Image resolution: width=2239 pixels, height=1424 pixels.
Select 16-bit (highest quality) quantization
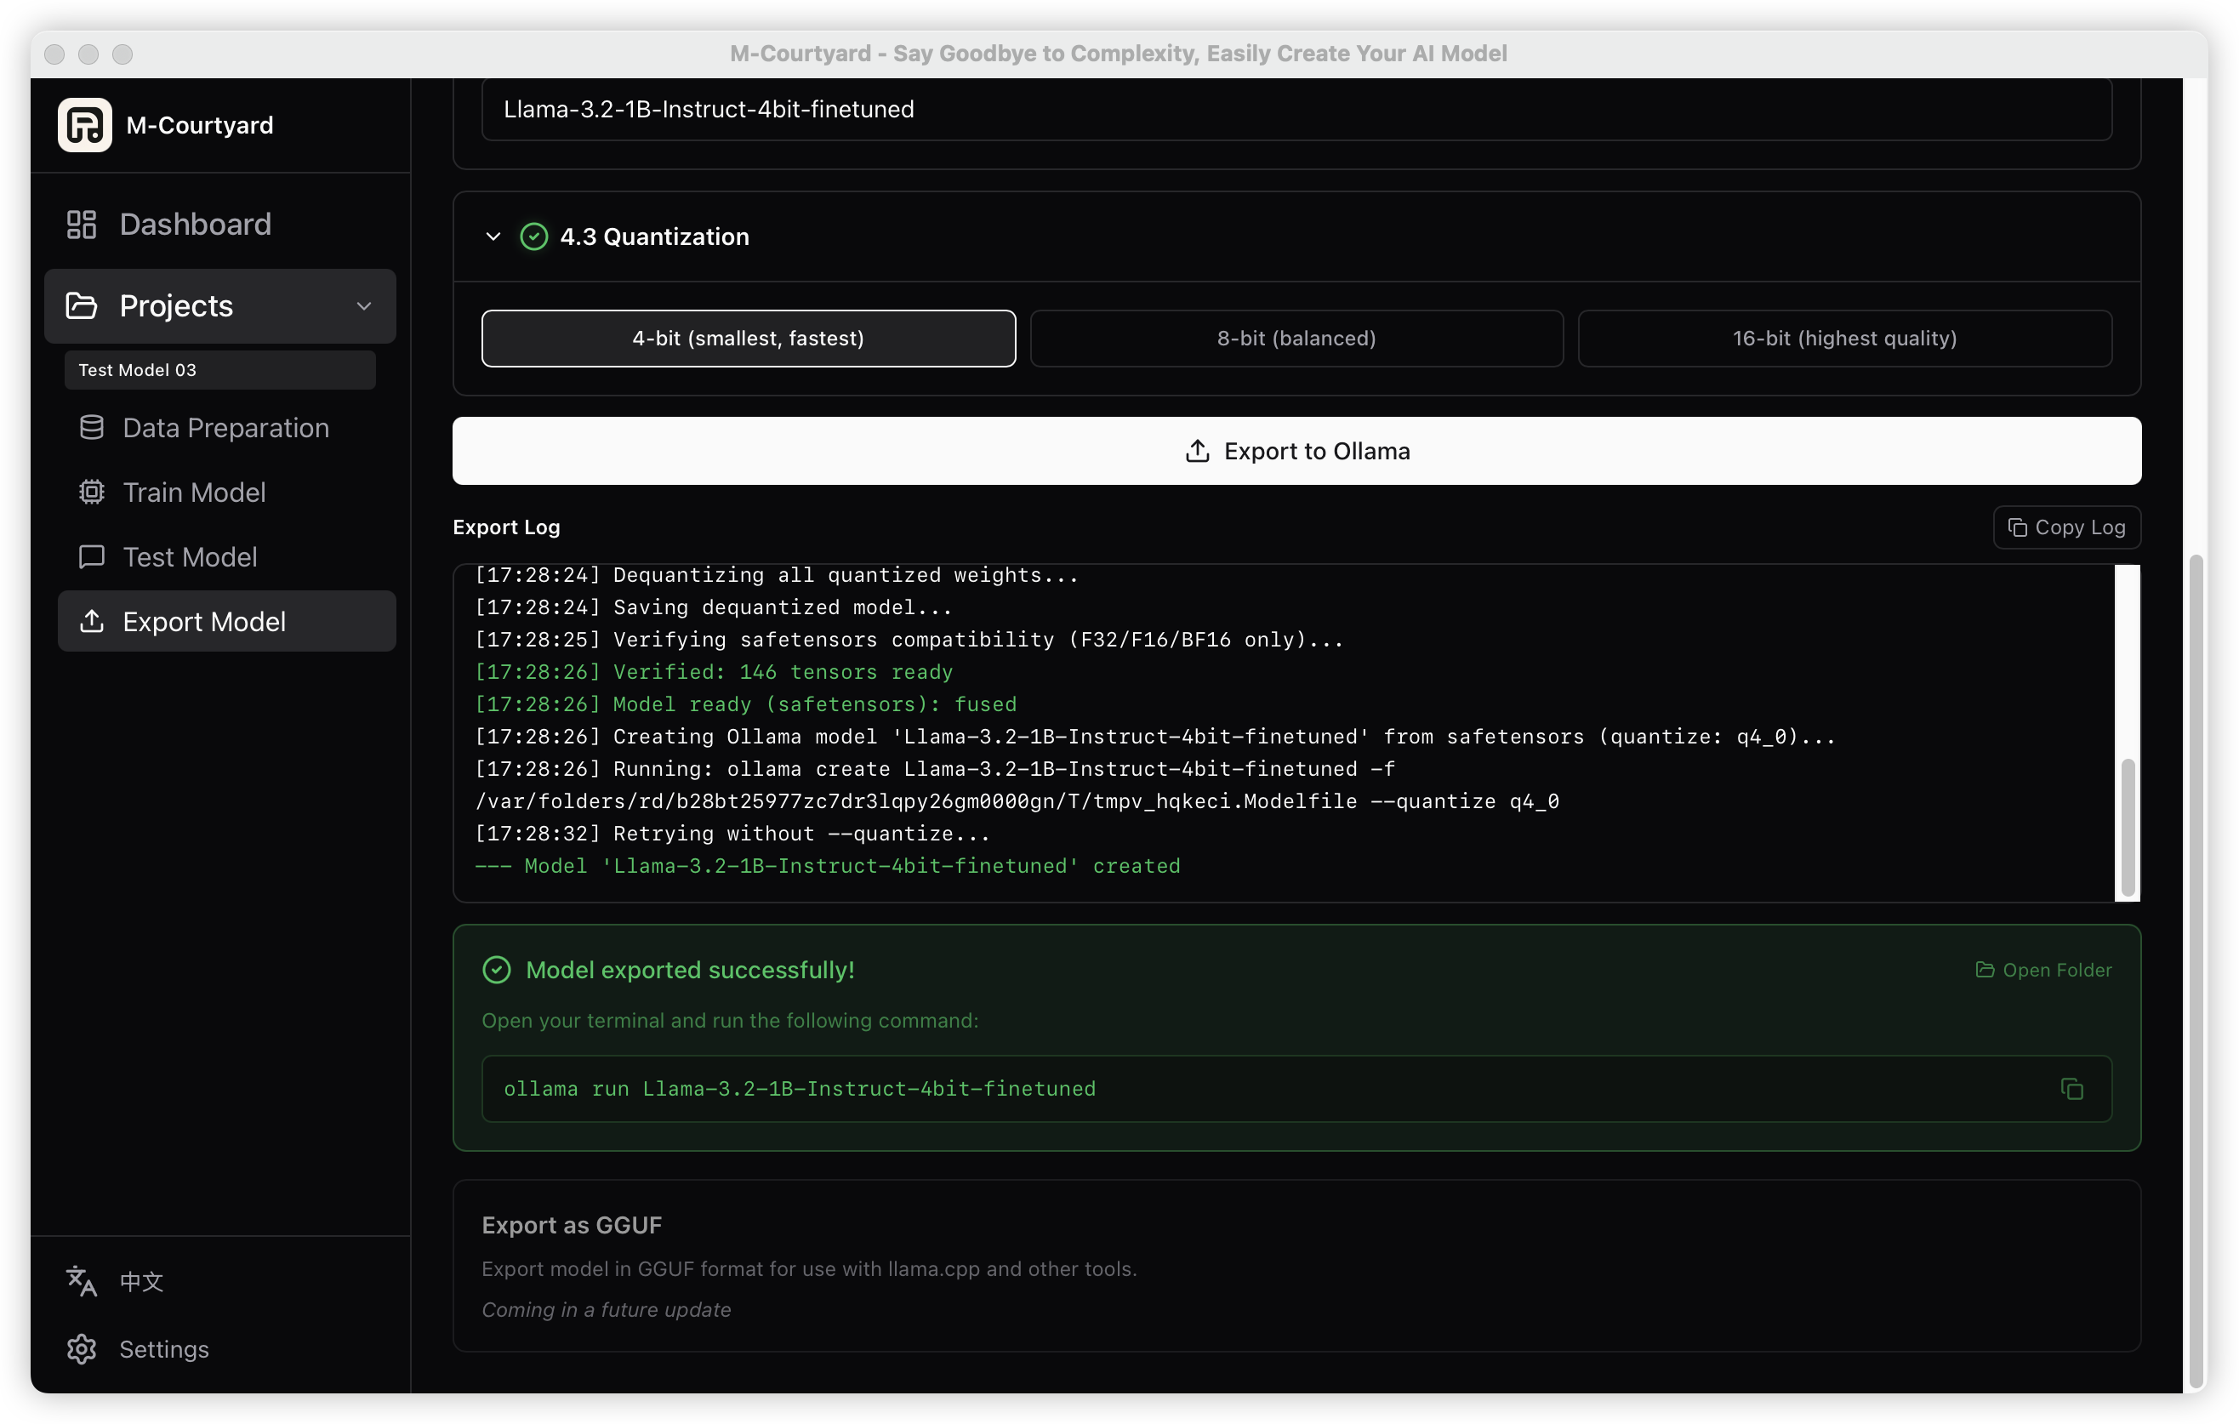(1845, 339)
